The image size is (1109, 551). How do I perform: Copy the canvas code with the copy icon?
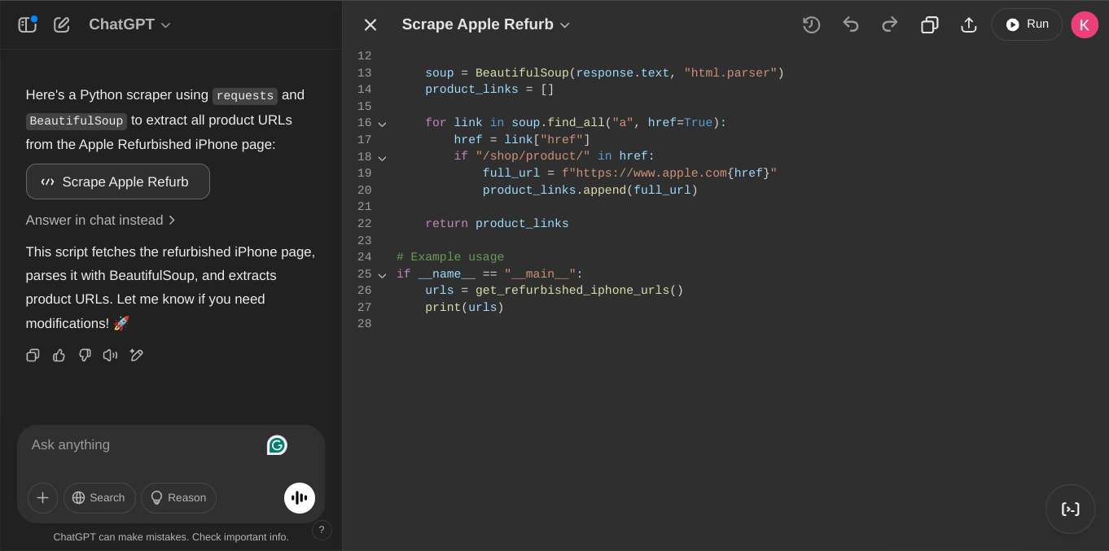929,24
